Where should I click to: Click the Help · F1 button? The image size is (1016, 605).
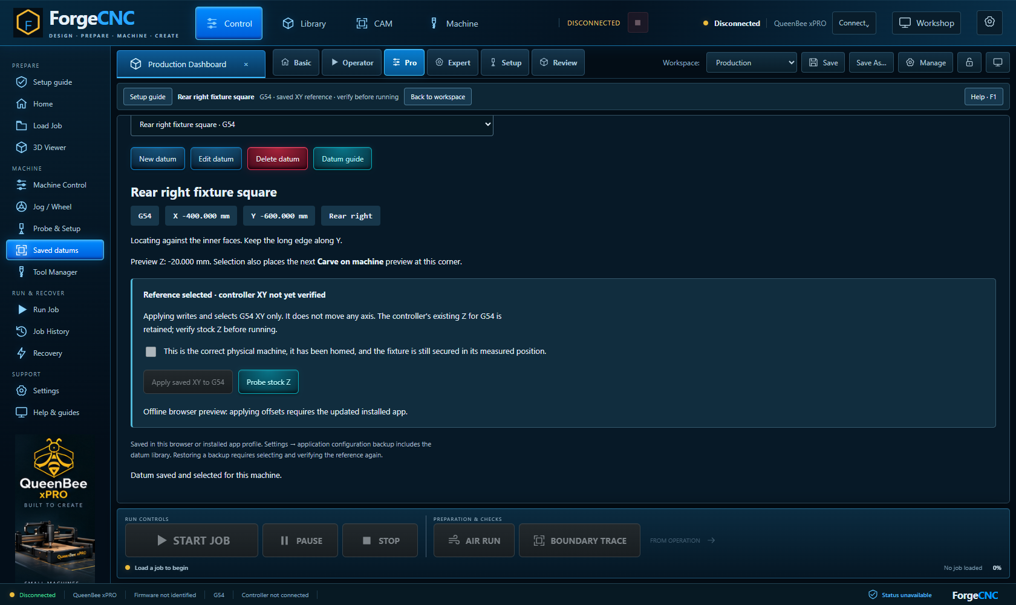983,97
